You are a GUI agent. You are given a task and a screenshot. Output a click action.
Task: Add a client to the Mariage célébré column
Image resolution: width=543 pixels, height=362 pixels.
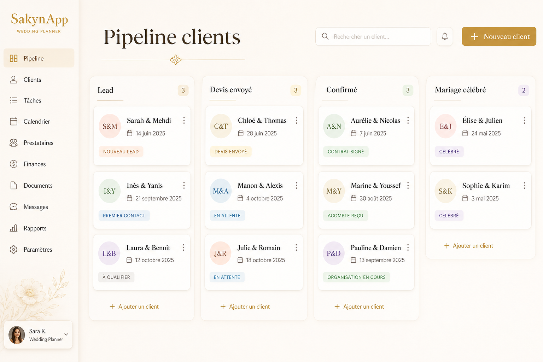(x=468, y=246)
